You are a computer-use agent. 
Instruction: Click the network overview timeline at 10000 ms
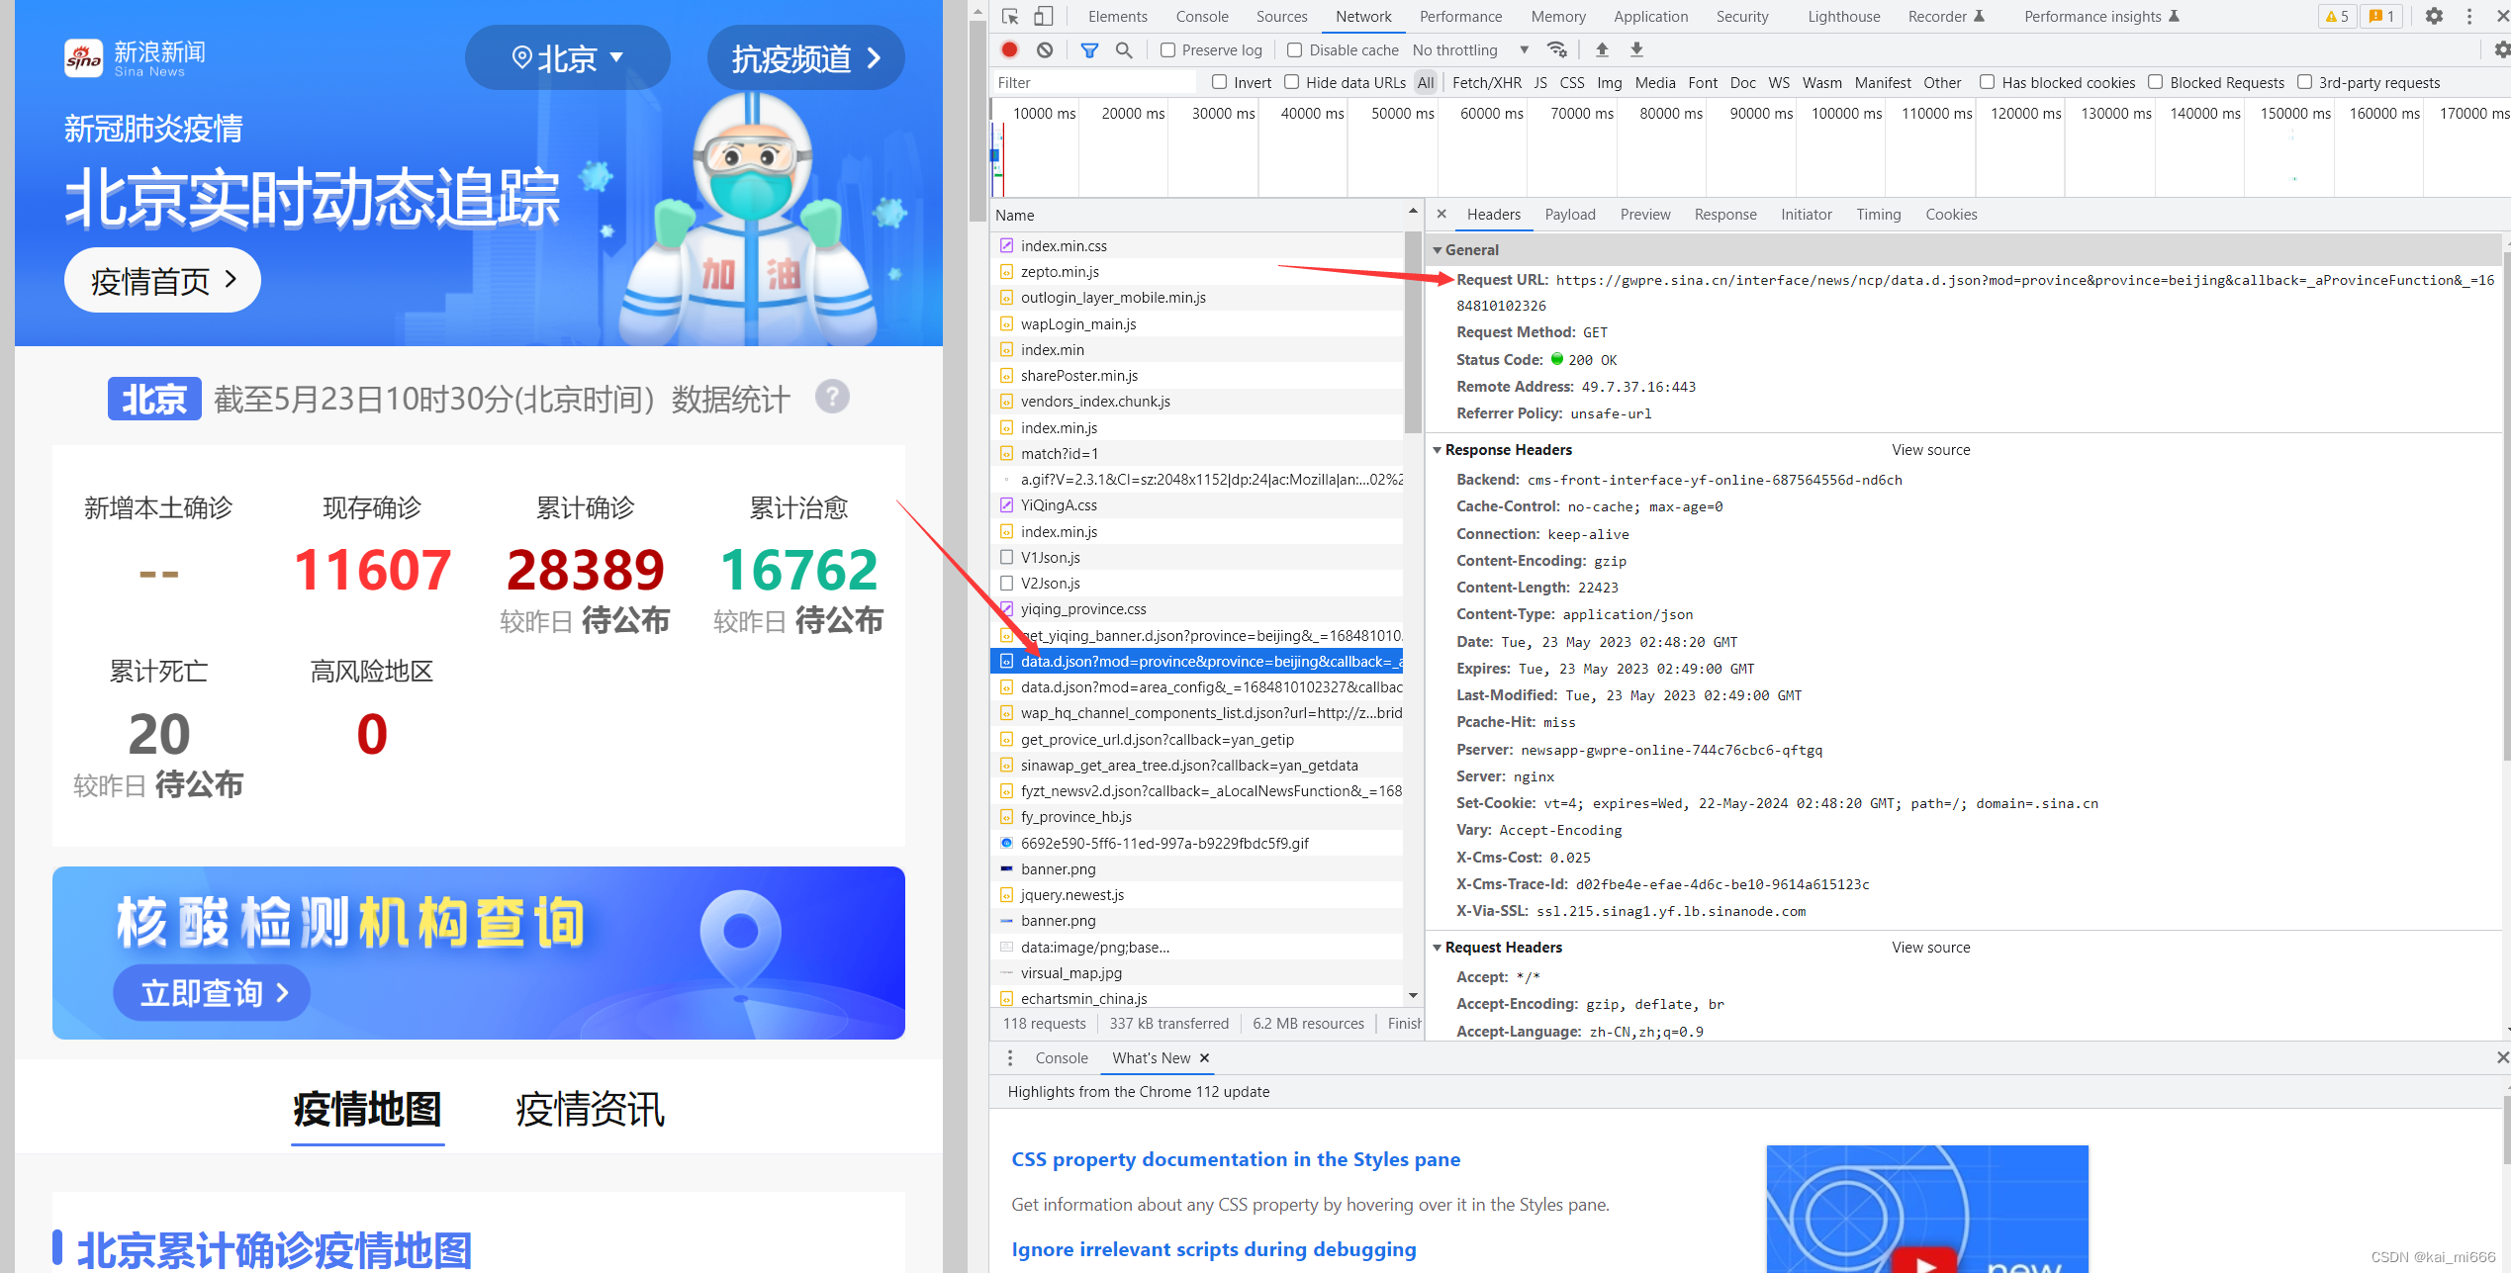pos(1044,114)
